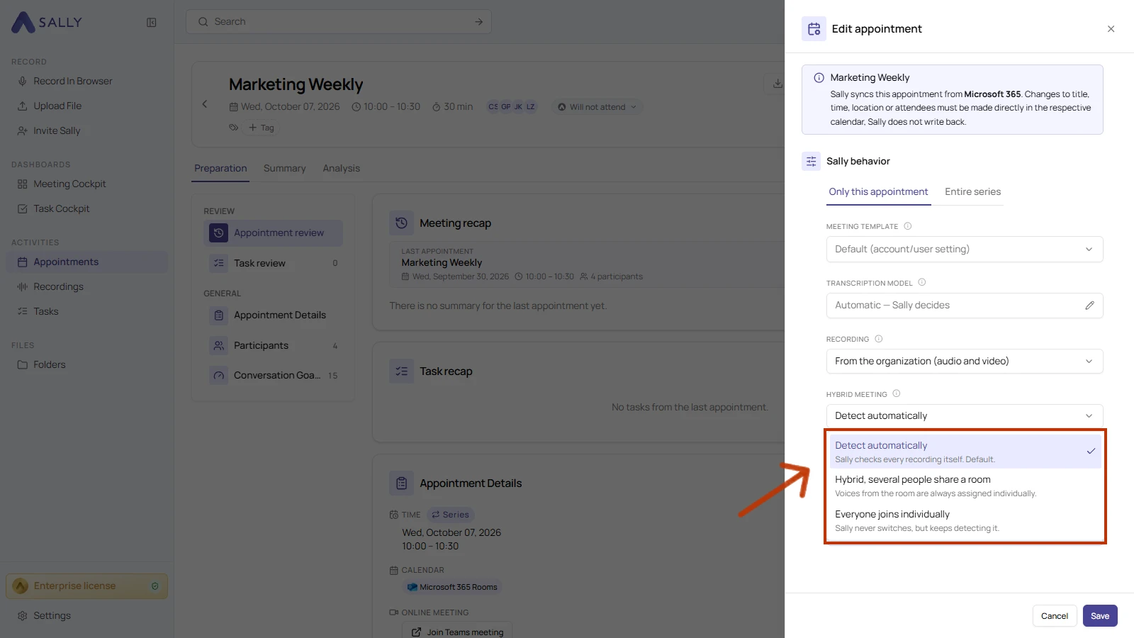This screenshot has width=1134, height=638.
Task: Go back with the left chevron arrow
Action: pyautogui.click(x=205, y=104)
